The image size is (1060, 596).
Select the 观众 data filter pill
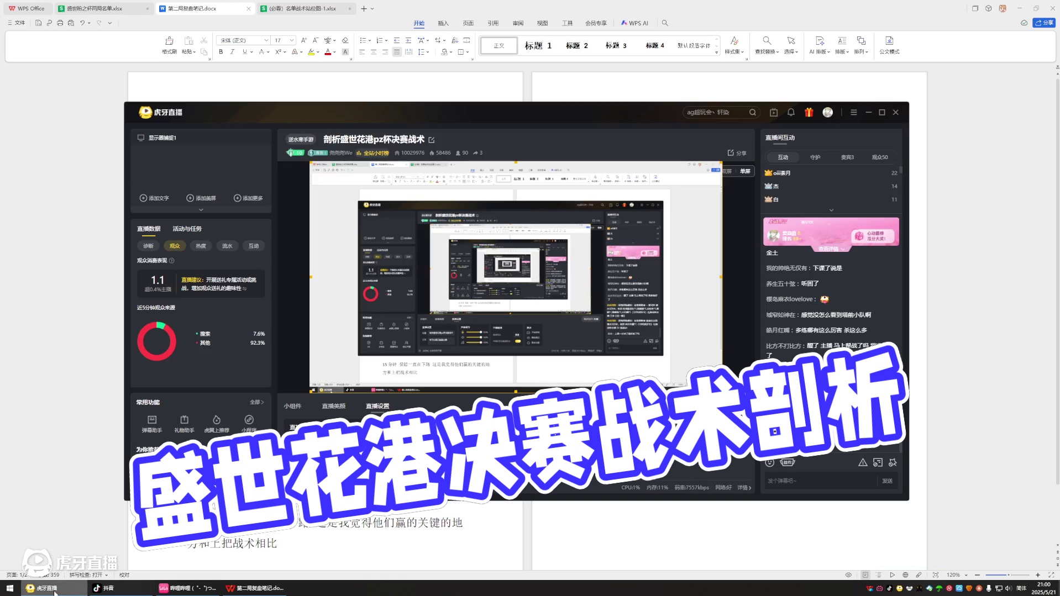tap(175, 246)
